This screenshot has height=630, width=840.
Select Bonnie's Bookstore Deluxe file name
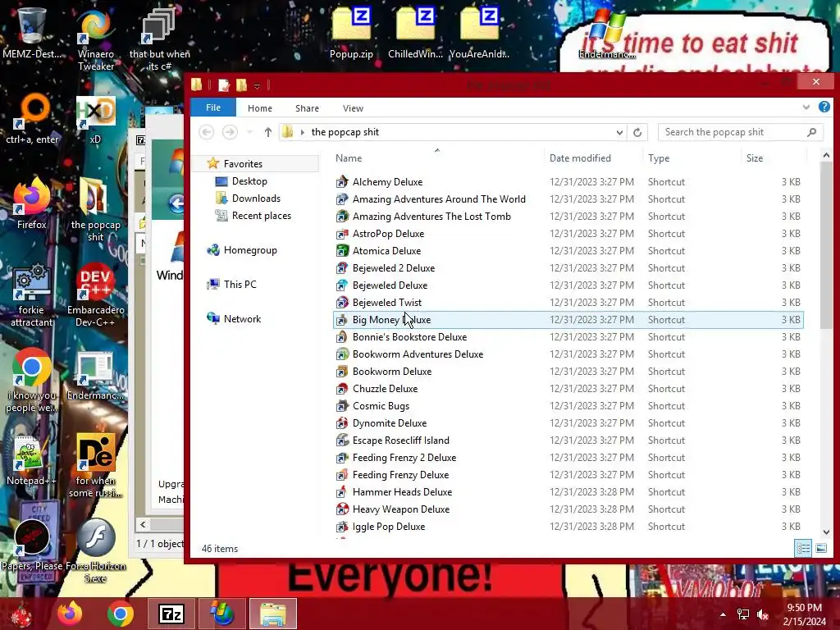point(410,337)
